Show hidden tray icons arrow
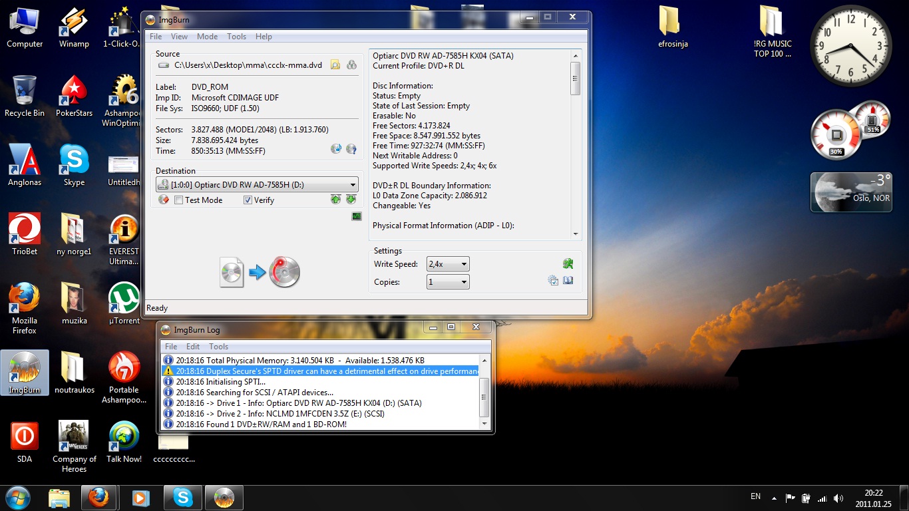This screenshot has height=511, width=909. tap(773, 498)
